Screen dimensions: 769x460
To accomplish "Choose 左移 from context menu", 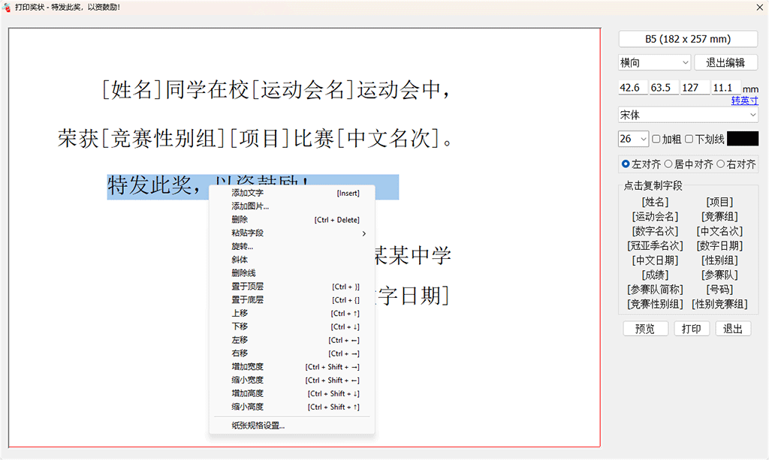I will click(x=292, y=340).
